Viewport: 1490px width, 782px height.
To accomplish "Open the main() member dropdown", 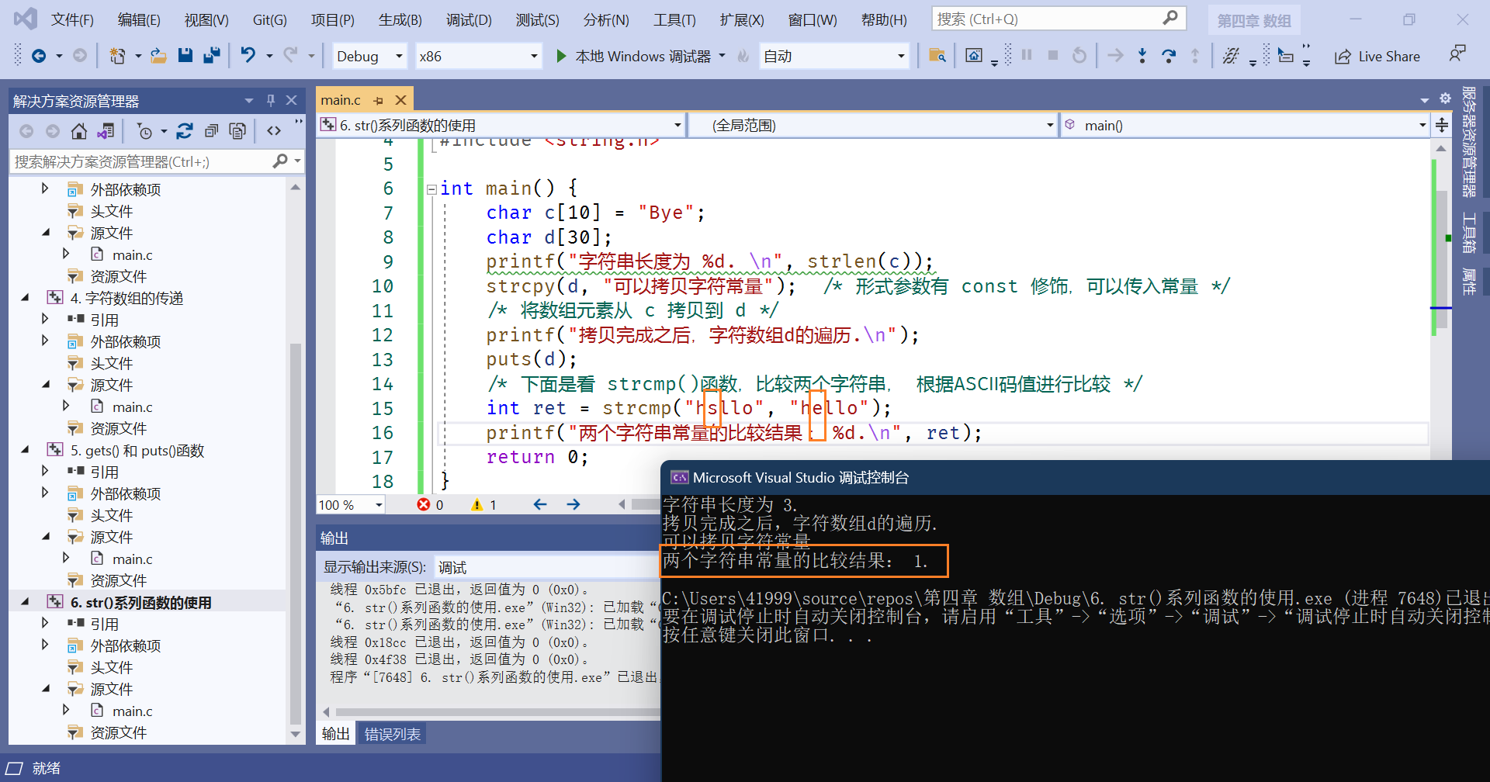I will tap(1244, 125).
